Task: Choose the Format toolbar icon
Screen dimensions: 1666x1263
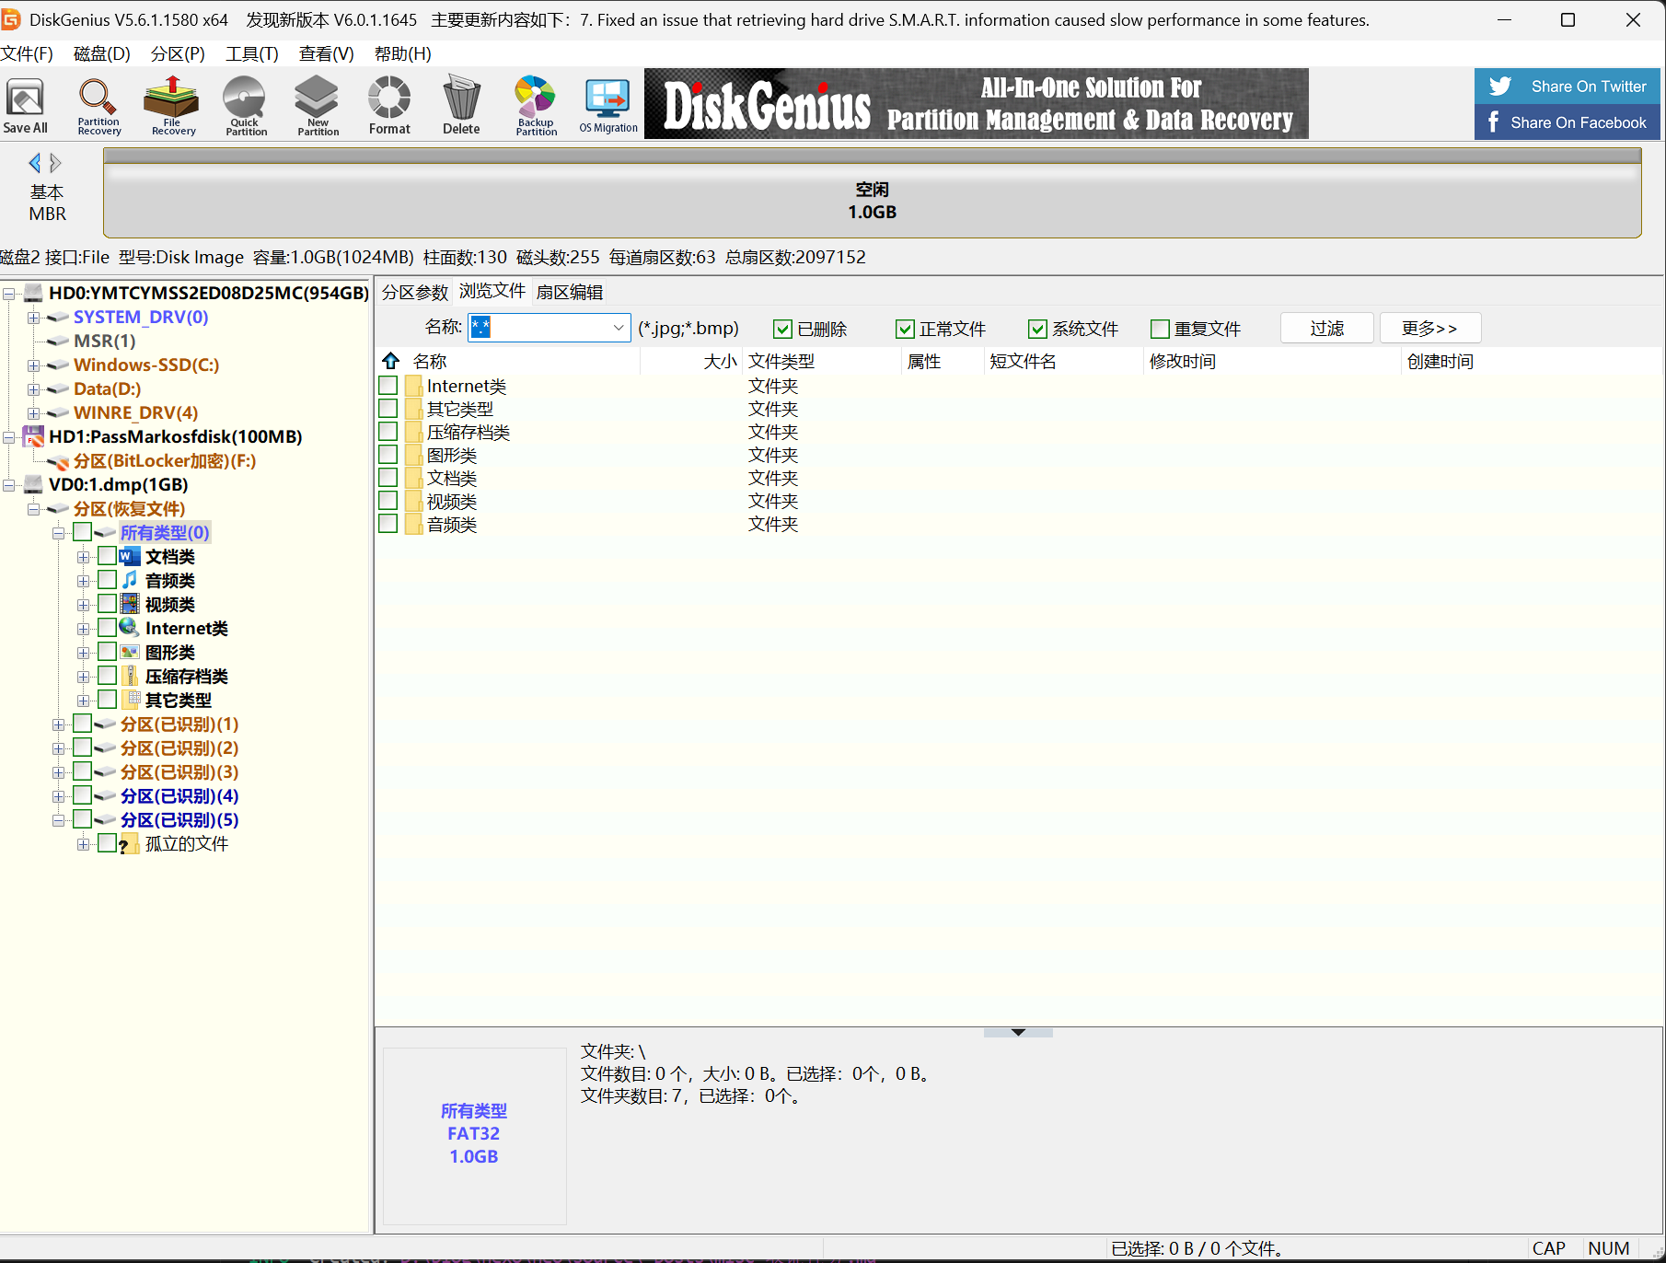Action: point(389,105)
